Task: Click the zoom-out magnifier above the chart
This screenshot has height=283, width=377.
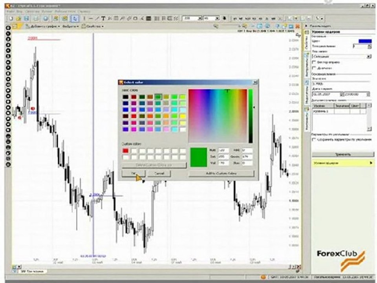Action: click(216, 26)
